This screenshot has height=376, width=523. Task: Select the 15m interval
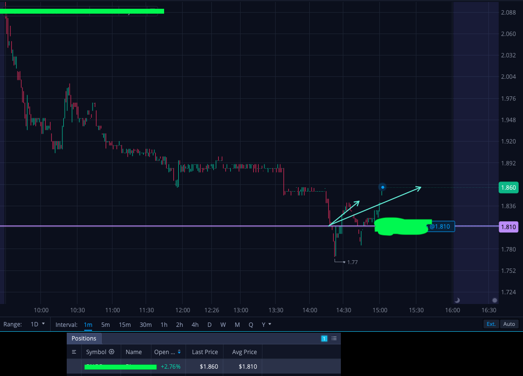click(x=125, y=325)
